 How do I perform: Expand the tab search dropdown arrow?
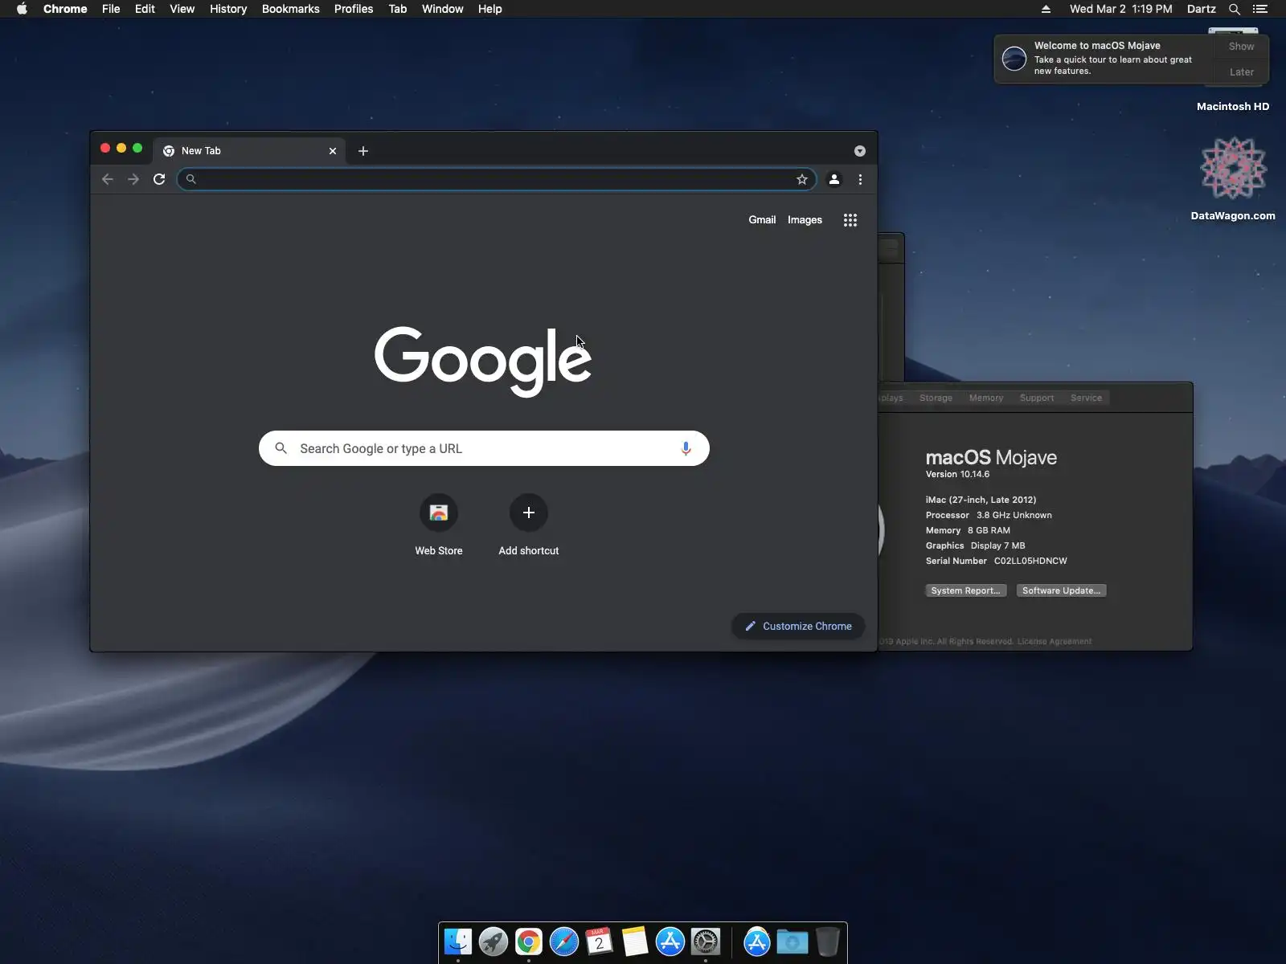tap(860, 151)
